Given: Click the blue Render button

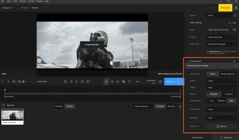Looking at the screenshot, I should click(171, 82).
